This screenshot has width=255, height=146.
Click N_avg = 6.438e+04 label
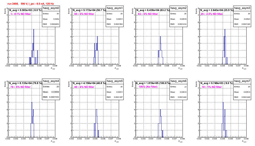tap(153, 10)
